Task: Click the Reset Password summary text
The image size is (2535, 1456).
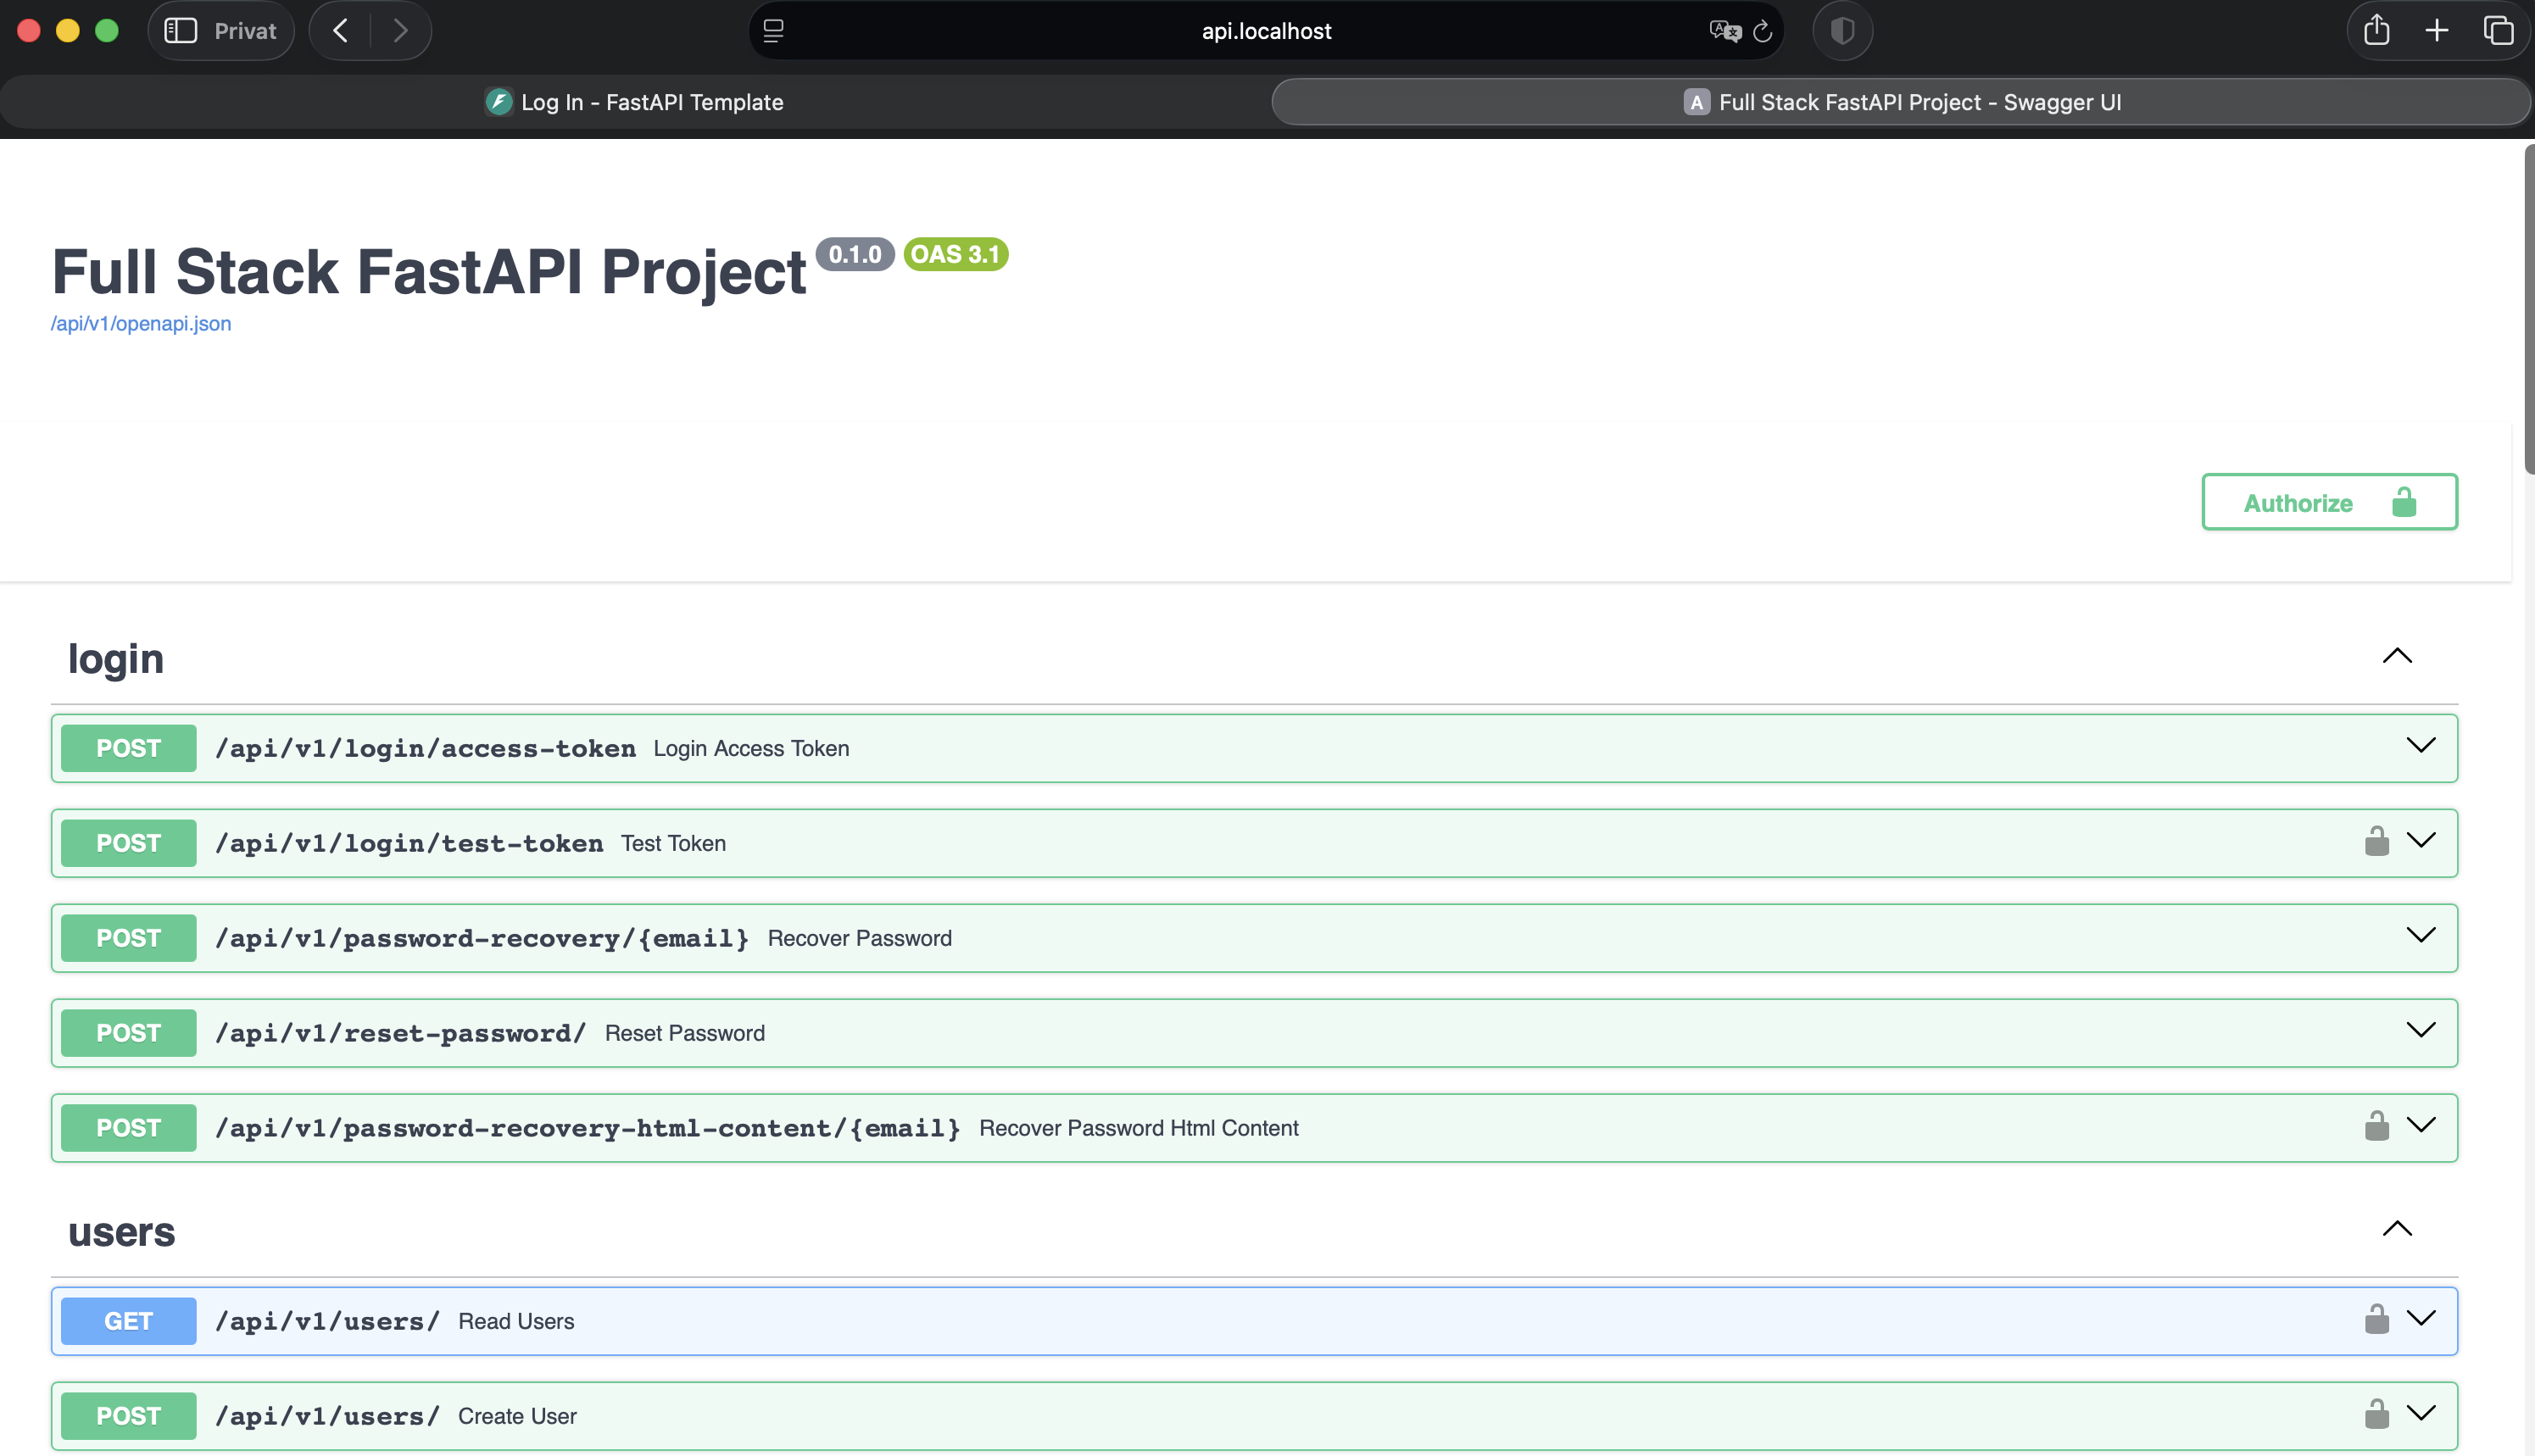Action: point(684,1033)
